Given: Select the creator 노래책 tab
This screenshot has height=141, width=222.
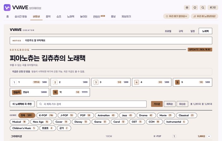Looking at the screenshot, I should (x=205, y=31).
